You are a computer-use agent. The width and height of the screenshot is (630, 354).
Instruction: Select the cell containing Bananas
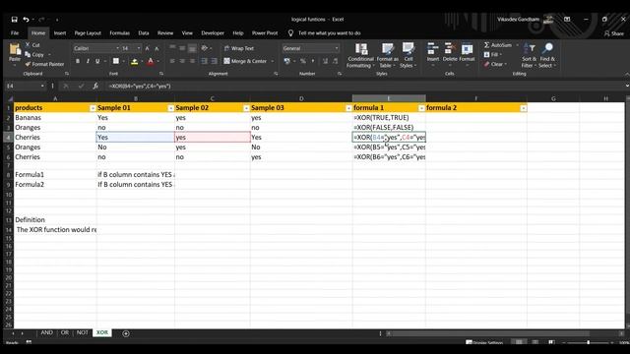tap(55, 118)
